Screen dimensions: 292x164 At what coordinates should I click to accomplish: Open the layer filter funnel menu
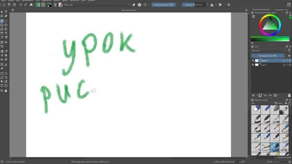(x=289, y=51)
